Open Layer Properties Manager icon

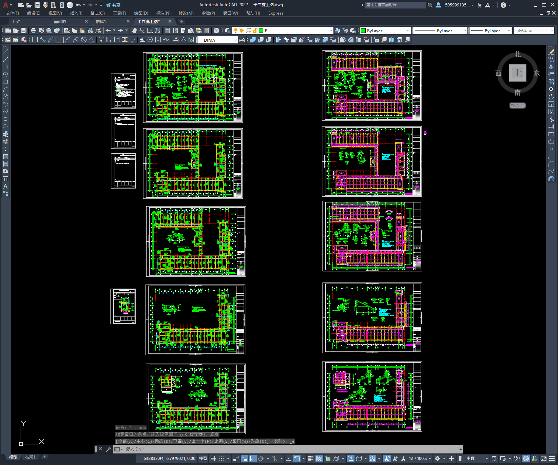(227, 31)
